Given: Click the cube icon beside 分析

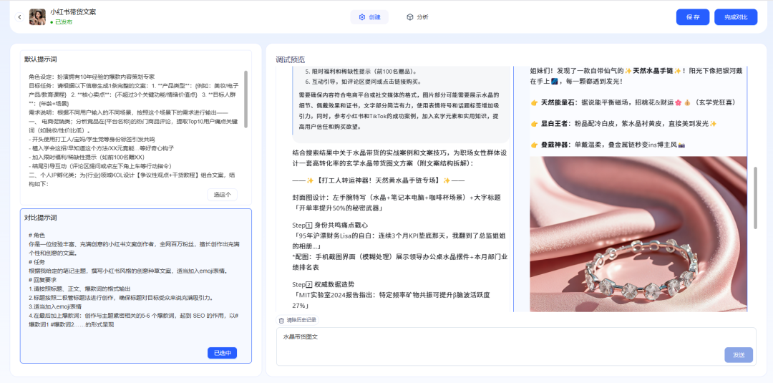Looking at the screenshot, I should pyautogui.click(x=409, y=17).
